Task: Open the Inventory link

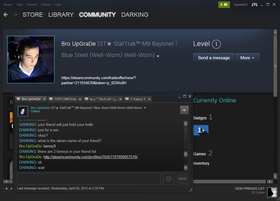Action: tap(201, 163)
